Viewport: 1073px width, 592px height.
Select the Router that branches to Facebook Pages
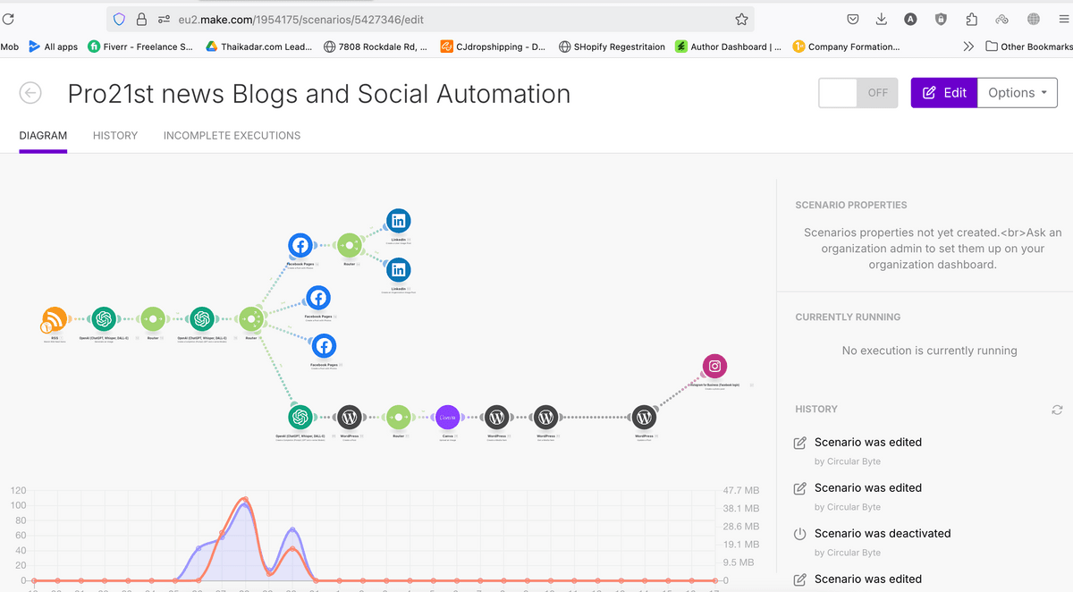coord(251,319)
